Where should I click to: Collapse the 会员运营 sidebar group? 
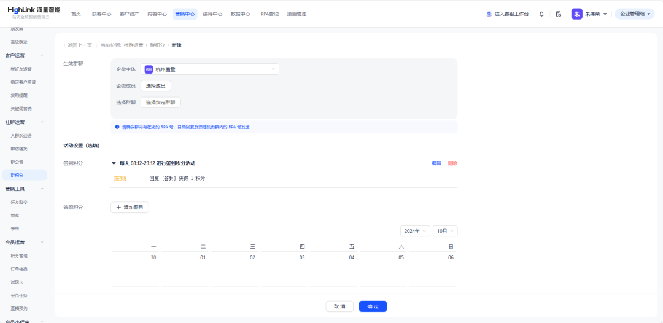click(42, 242)
